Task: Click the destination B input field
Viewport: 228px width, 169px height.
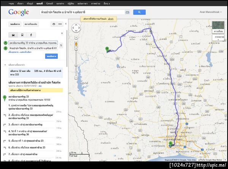Action: (33, 48)
